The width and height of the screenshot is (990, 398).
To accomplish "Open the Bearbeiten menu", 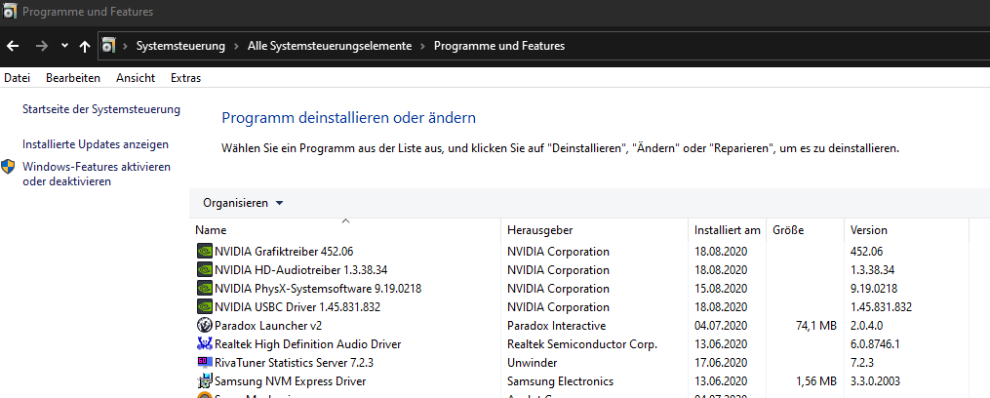I will (x=73, y=78).
